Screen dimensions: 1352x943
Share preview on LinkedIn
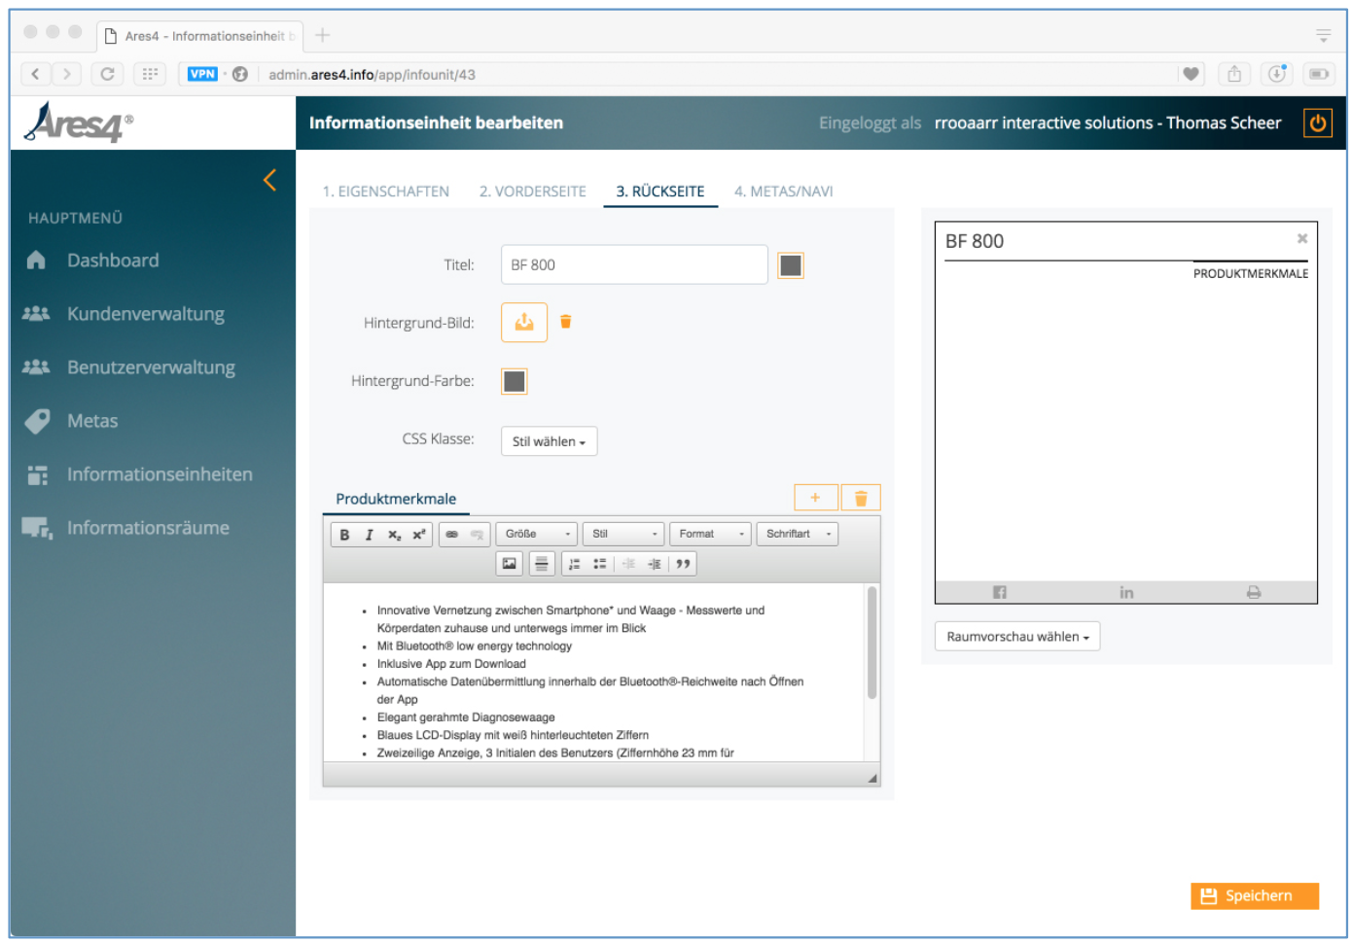point(1126,592)
